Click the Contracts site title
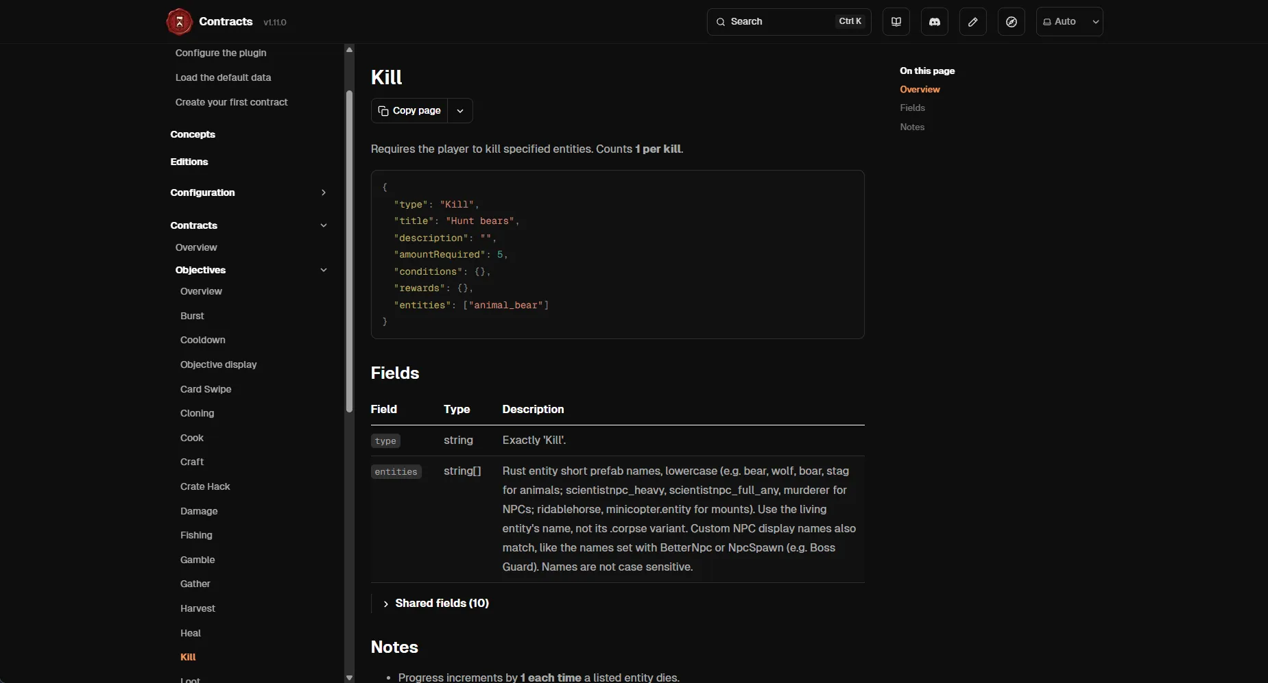The image size is (1268, 683). [x=226, y=22]
